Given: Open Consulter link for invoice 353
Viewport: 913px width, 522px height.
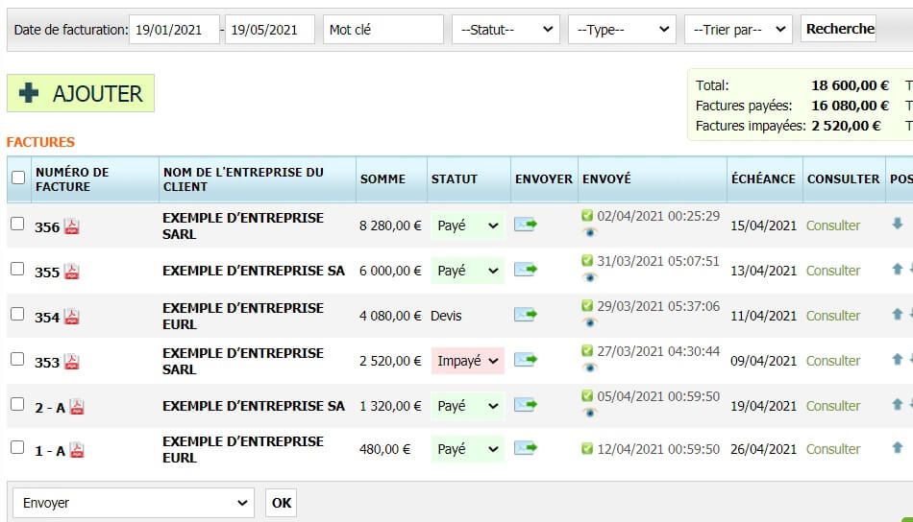Looking at the screenshot, I should [832, 361].
